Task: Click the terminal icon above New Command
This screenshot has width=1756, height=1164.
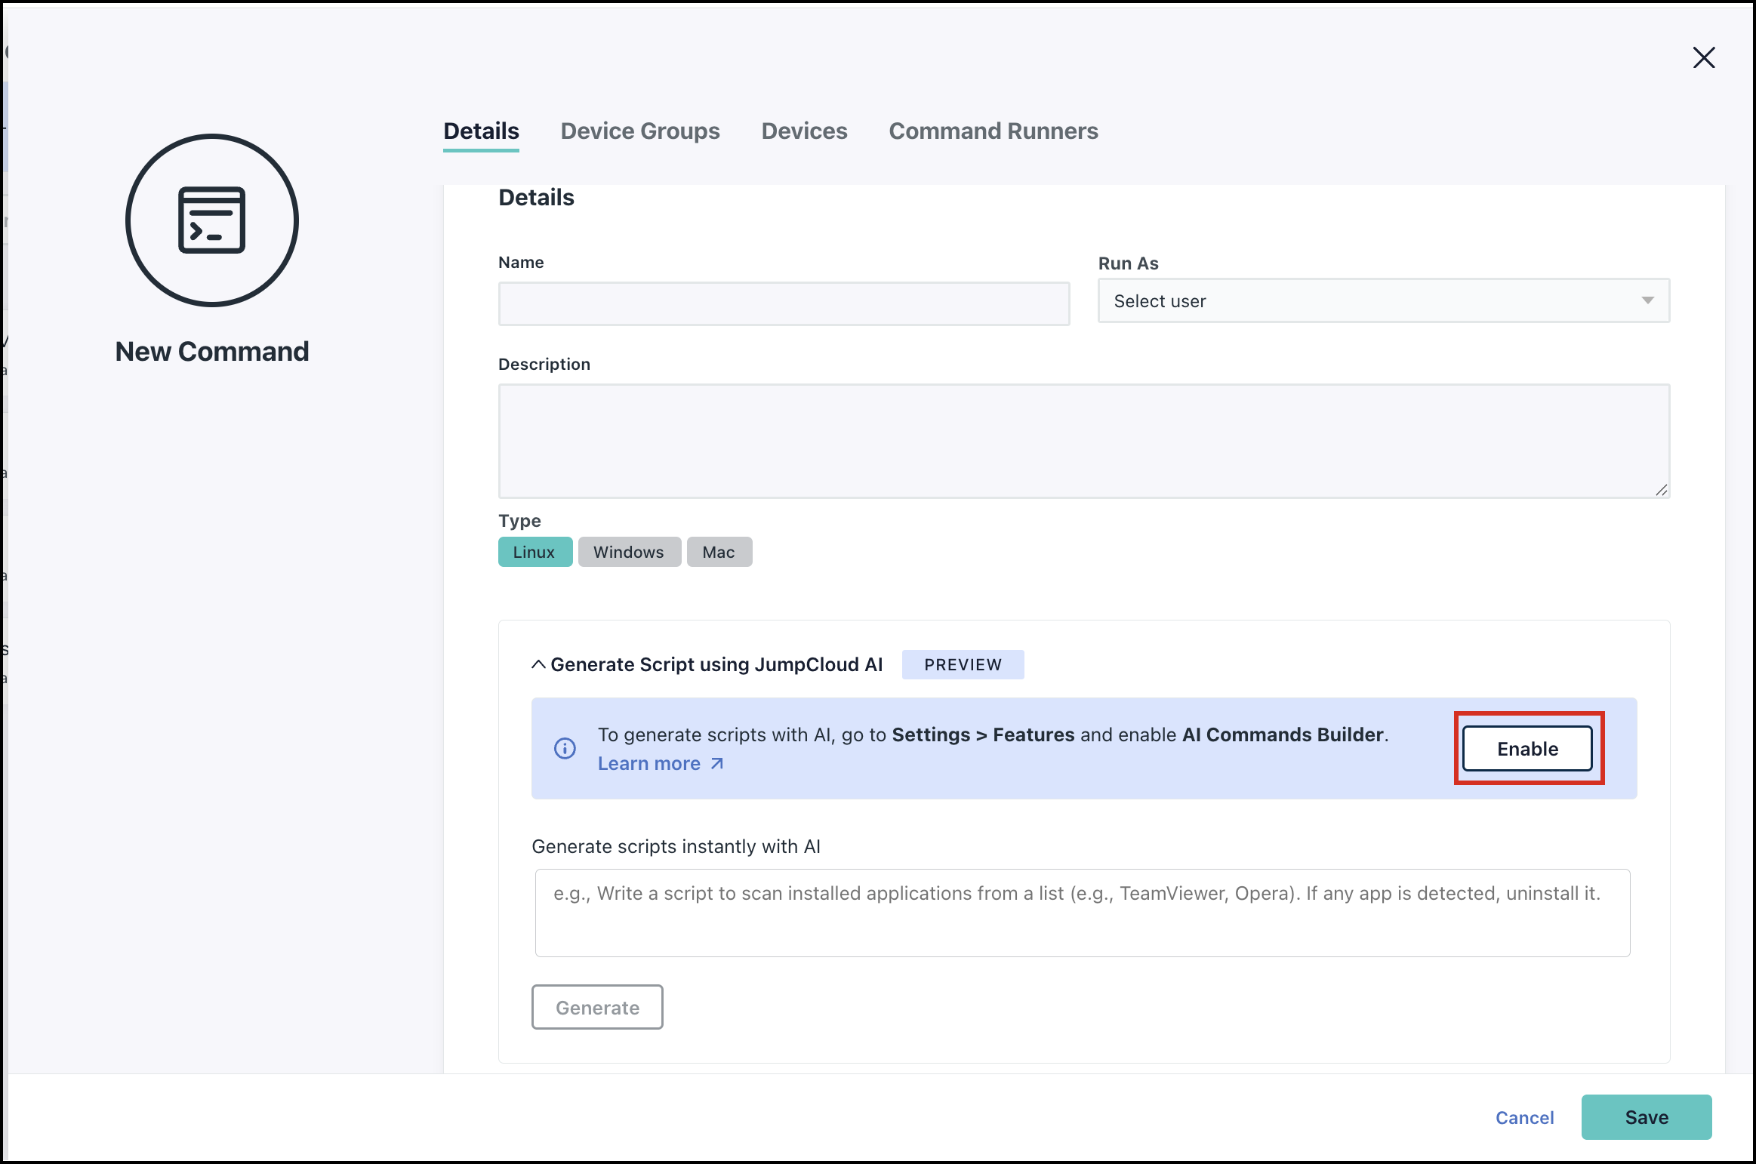Action: coord(212,220)
